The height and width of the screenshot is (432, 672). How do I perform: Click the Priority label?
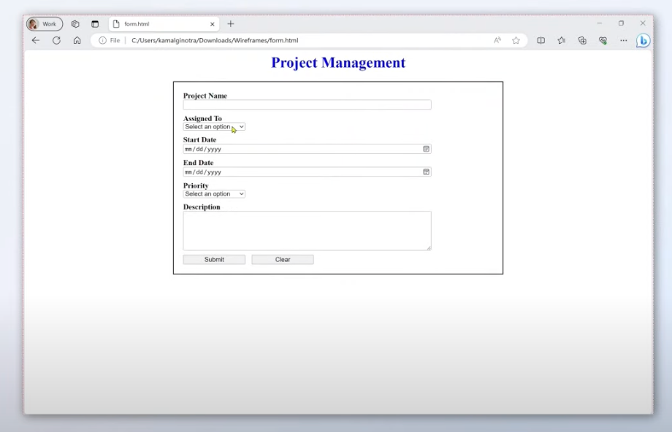pos(196,185)
